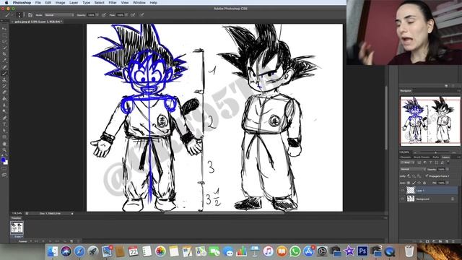Open the Layer menu
Screen dimensions: 462x260
74,2
